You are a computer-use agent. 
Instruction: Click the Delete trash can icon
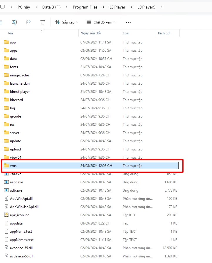pos(43,22)
